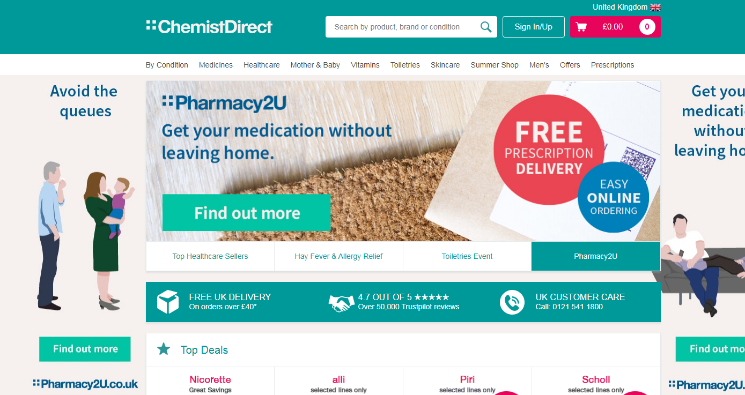Select the Toiletries Event banner tab
This screenshot has width=745, height=395.
(x=467, y=256)
